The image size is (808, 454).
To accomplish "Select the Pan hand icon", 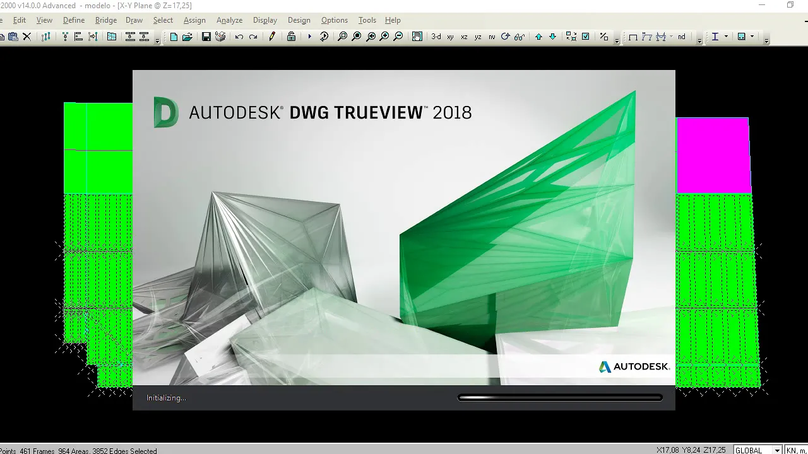I will tap(417, 37).
